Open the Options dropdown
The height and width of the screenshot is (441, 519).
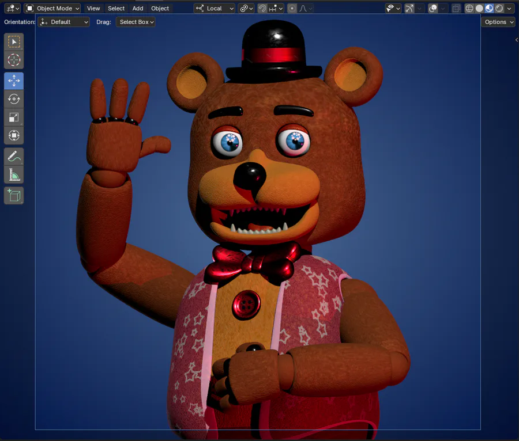click(498, 22)
